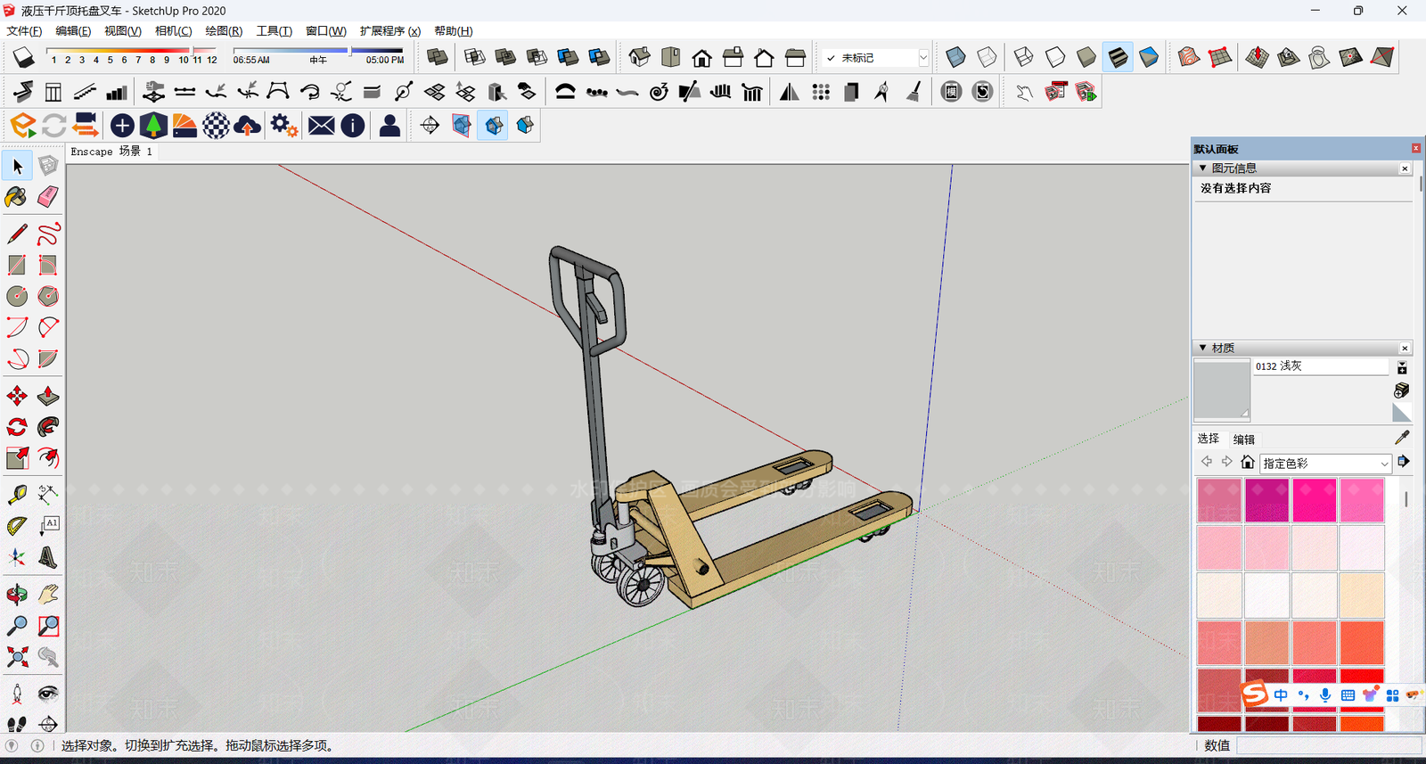The height and width of the screenshot is (764, 1426).
Task: Choose the Push/Pull tool
Action: click(48, 396)
